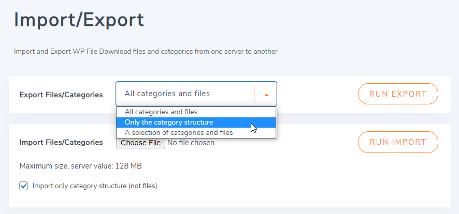The image size is (459, 214).
Task: Click the 'Export Files/Categories' label
Action: [61, 95]
